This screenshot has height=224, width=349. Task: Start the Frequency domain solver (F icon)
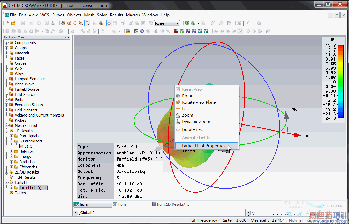click(x=182, y=31)
